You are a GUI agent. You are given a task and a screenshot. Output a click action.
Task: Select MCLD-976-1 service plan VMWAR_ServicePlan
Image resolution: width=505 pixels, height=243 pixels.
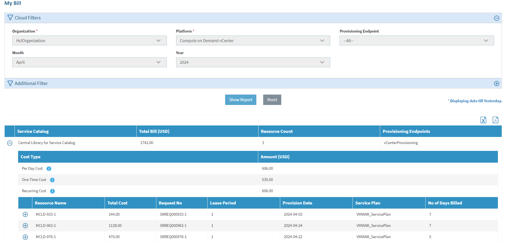pyautogui.click(x=374, y=237)
